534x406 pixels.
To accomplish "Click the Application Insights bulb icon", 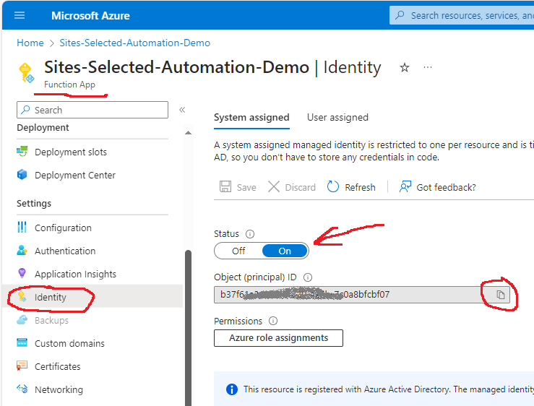I will click(x=22, y=273).
